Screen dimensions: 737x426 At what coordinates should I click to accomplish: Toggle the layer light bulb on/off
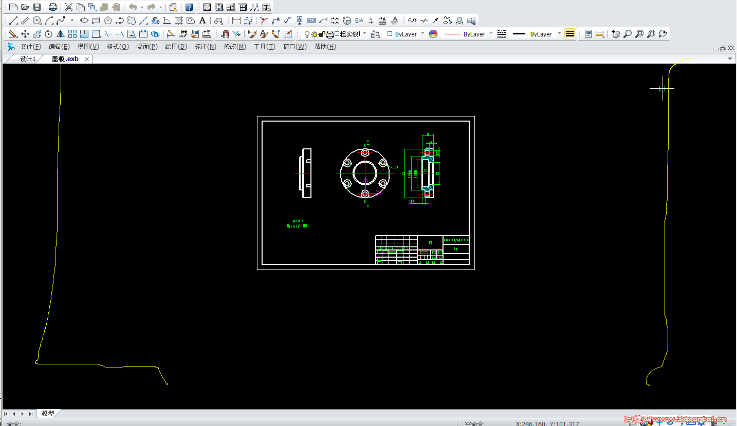(307, 34)
